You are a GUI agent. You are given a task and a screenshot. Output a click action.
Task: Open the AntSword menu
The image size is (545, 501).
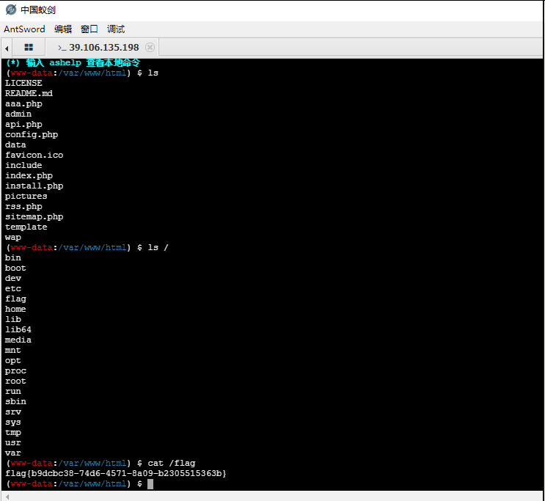24,29
